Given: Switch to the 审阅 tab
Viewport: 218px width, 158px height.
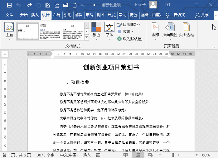Looking at the screenshot, I should pos(90,15).
